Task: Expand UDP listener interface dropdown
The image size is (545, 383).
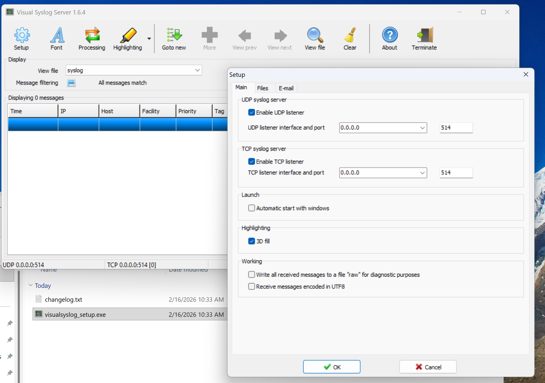Action: point(422,128)
